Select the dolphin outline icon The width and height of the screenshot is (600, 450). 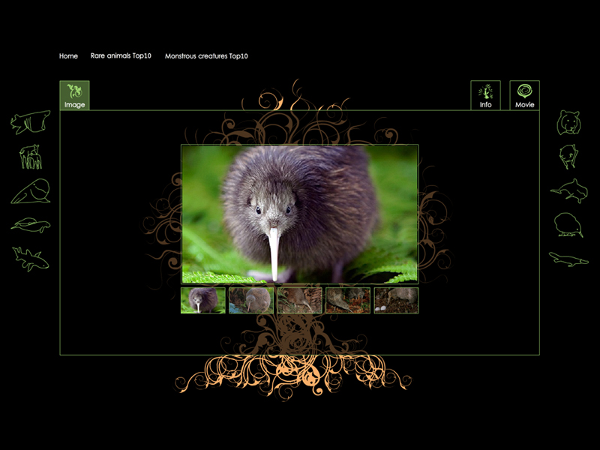(569, 190)
